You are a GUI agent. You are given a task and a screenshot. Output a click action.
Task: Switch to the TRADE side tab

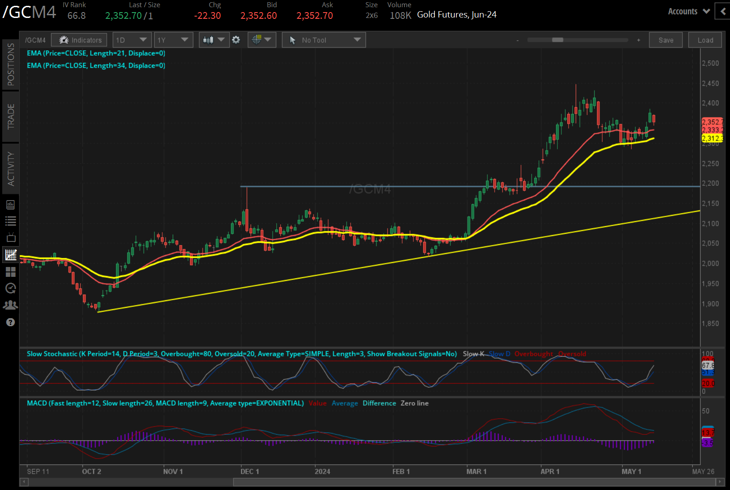coord(10,116)
